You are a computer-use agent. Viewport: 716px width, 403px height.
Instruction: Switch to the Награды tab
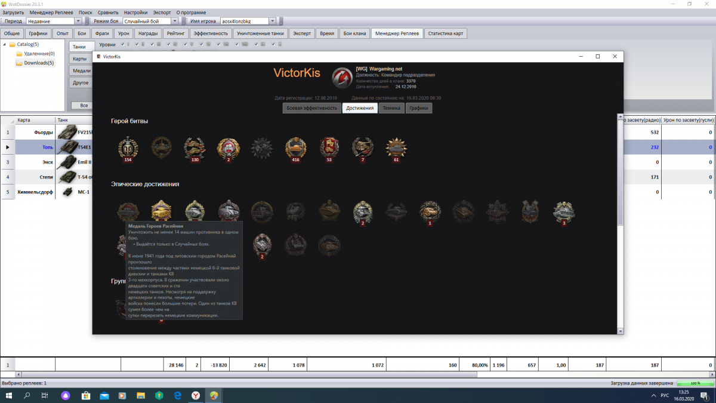pos(147,33)
